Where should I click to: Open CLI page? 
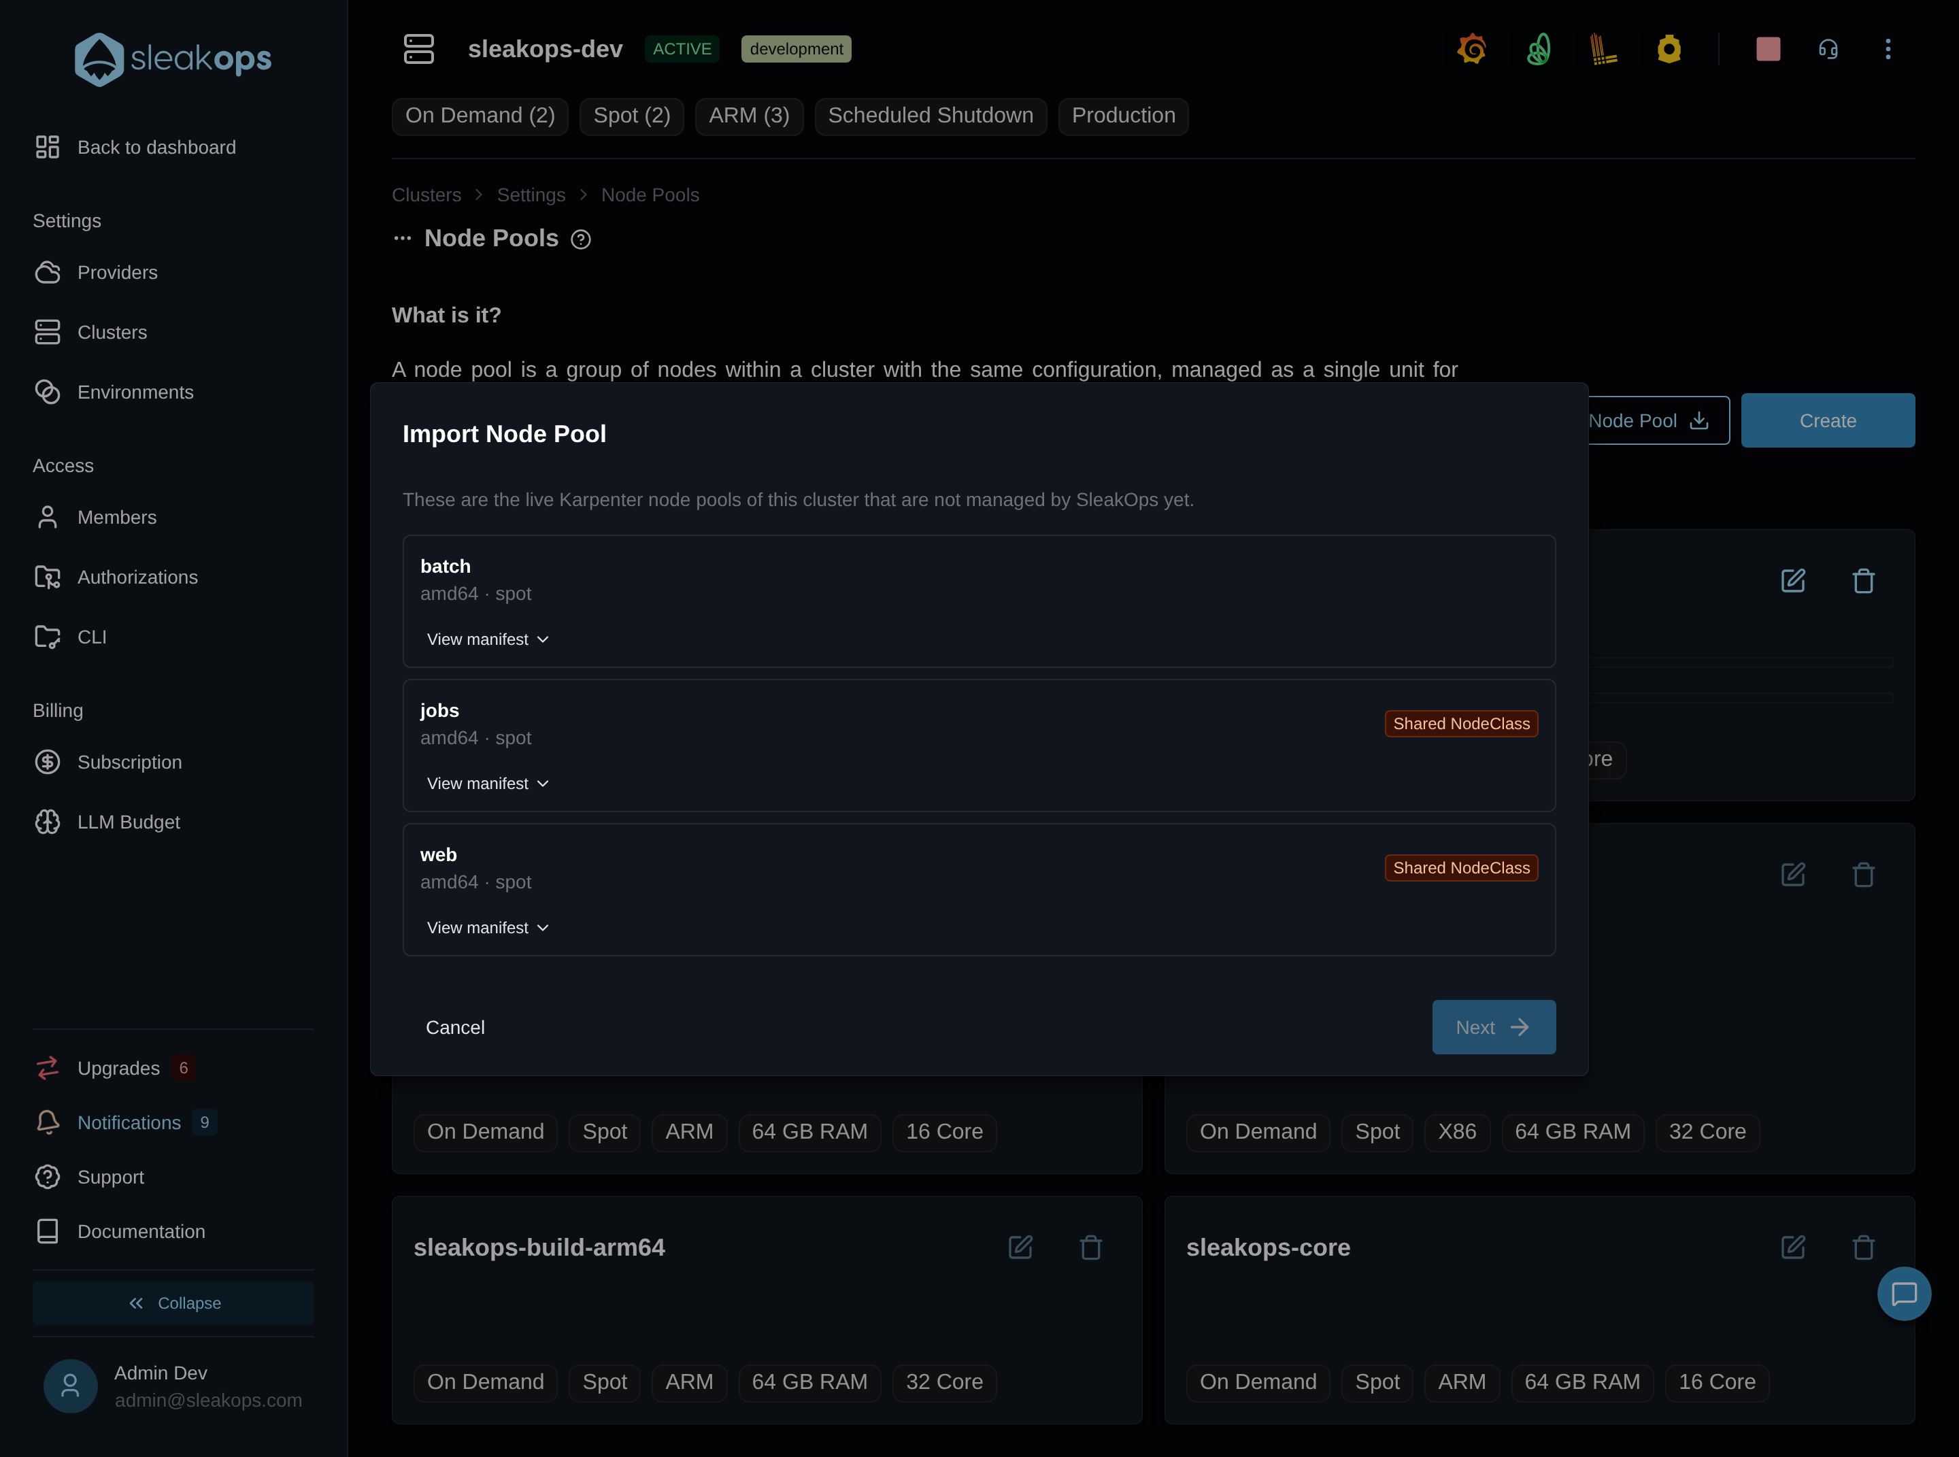71,637
